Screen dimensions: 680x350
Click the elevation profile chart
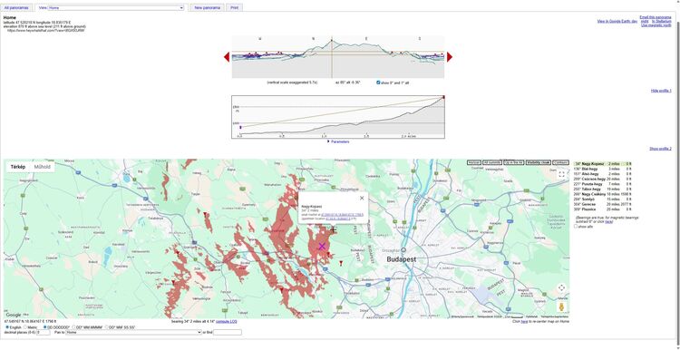[338, 117]
